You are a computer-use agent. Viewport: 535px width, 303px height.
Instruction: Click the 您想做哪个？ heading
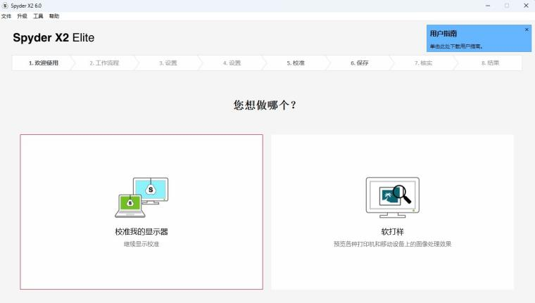(265, 105)
